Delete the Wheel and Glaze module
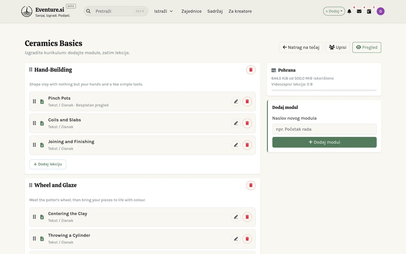406x254 pixels. click(251, 185)
